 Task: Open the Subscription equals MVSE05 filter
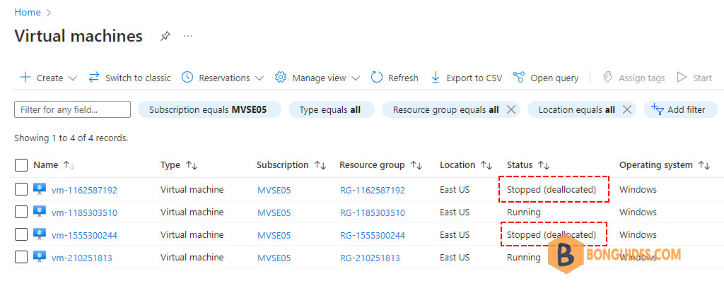coord(209,109)
